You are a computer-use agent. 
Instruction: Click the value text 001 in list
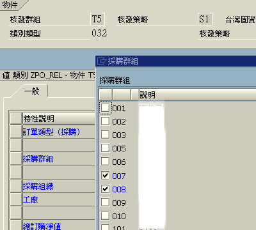coord(119,108)
